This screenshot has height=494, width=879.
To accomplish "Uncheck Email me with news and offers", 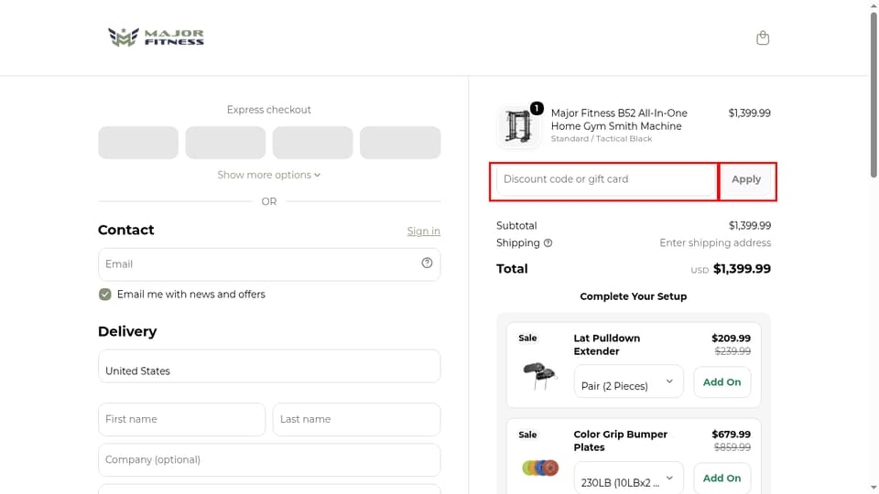I will click(x=104, y=294).
